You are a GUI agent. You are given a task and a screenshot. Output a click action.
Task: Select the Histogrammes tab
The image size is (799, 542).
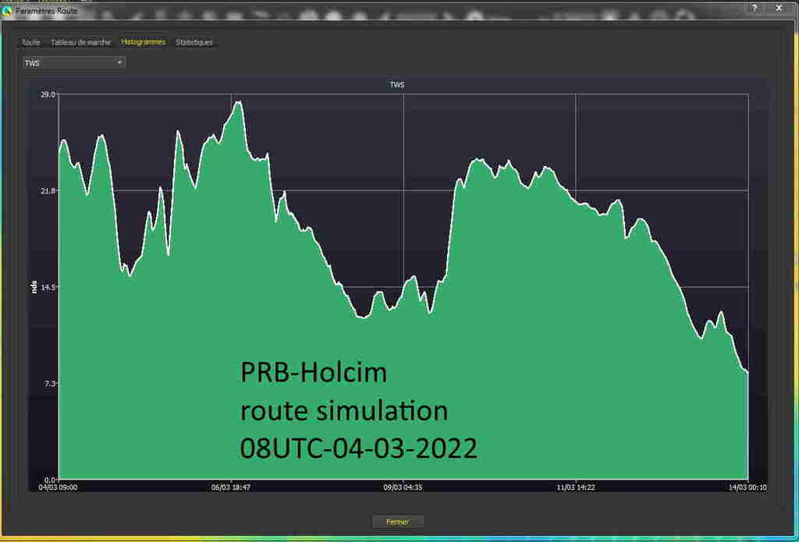(144, 42)
